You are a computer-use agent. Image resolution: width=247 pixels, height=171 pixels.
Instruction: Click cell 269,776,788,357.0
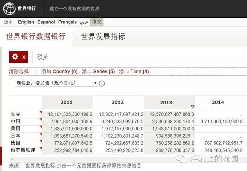pos(175,150)
